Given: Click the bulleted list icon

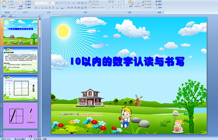Looking at the screenshot, I should click(69, 3).
